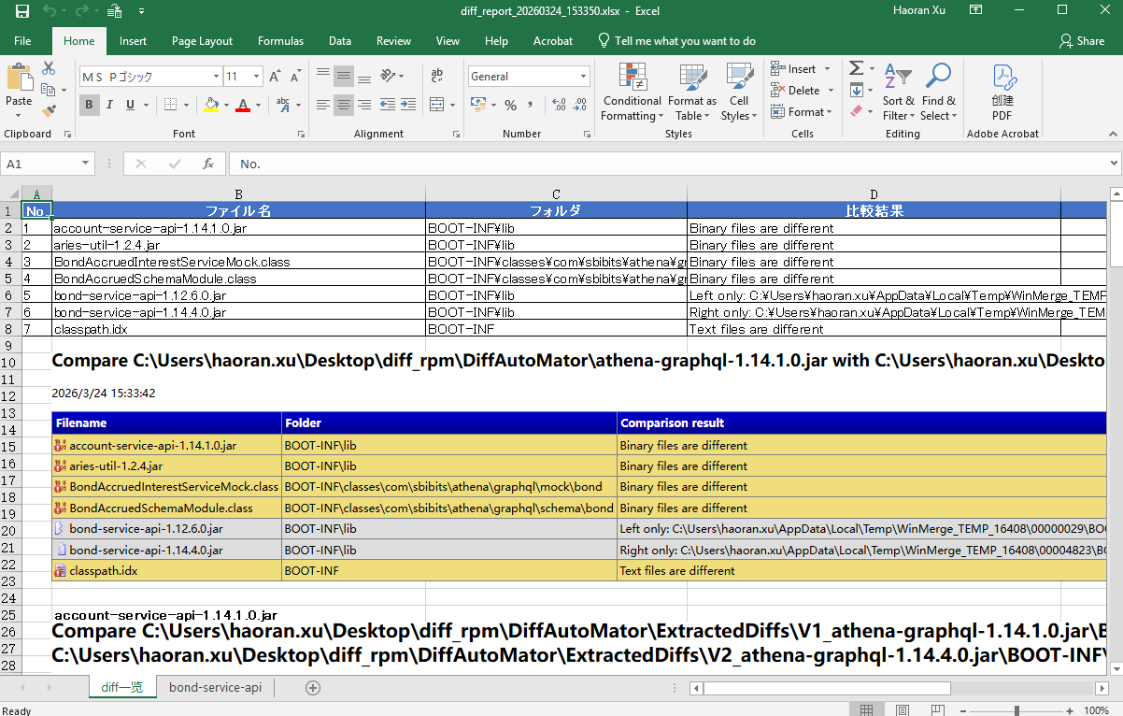Viewport: 1123px width, 716px height.
Task: Expand the Name Box dropdown arrow
Action: click(x=86, y=164)
